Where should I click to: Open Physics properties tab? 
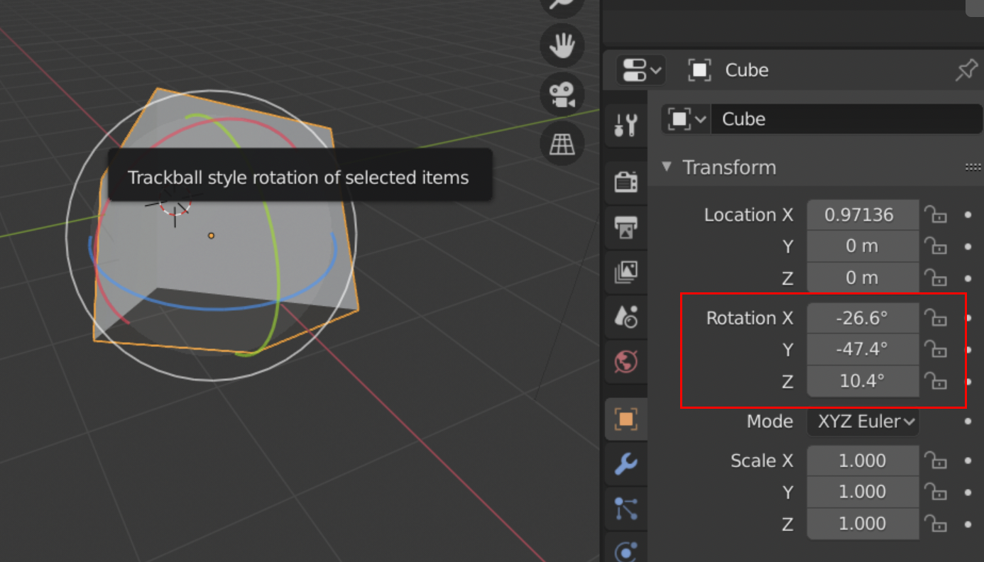pos(625,551)
